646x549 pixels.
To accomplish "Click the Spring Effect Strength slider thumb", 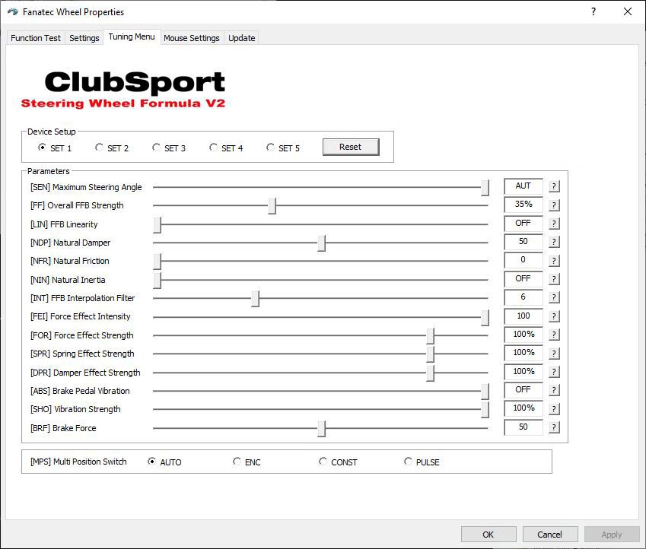I will click(x=430, y=354).
